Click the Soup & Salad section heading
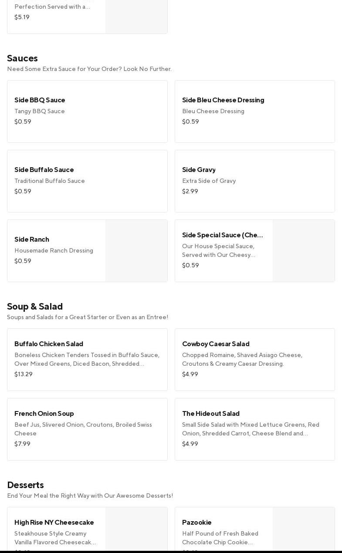Image resolution: width=342 pixels, height=553 pixels. click(35, 306)
